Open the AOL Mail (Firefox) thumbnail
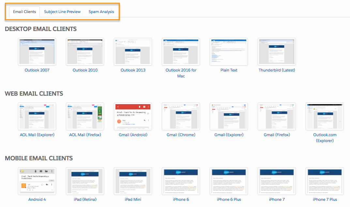The height and width of the screenshot is (207, 350). [85, 117]
